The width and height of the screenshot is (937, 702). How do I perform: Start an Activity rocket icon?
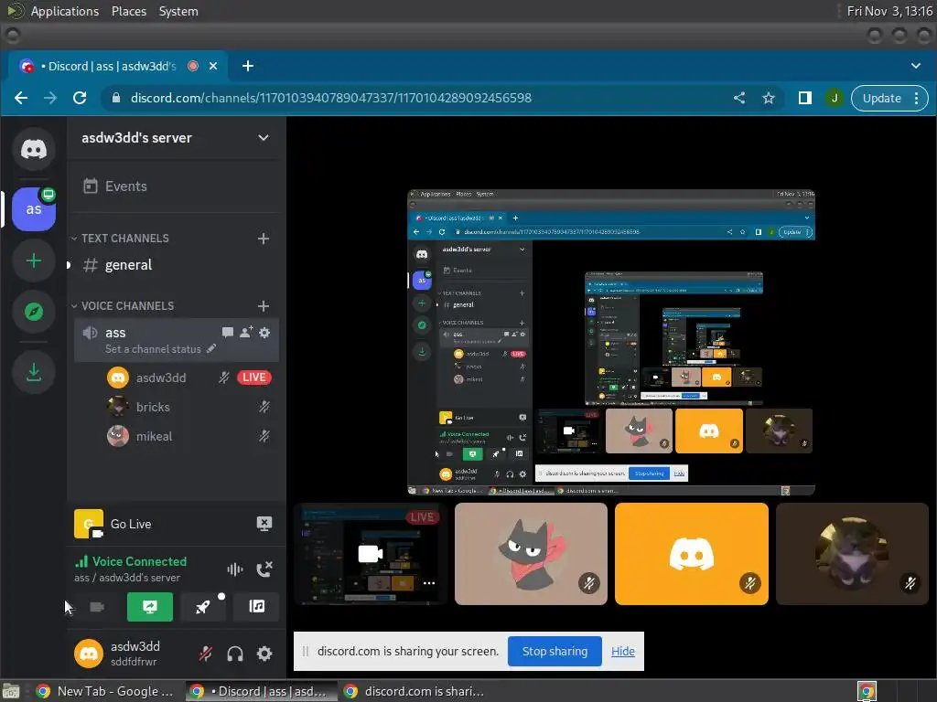[203, 607]
